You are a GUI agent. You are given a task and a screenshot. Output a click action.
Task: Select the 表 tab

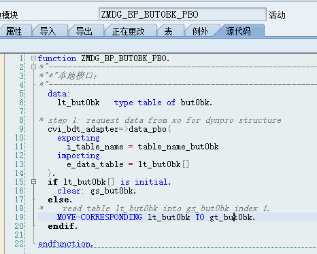pyautogui.click(x=168, y=31)
